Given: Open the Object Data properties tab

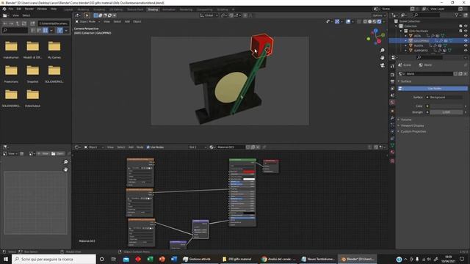Looking at the screenshot, I should point(392,145).
